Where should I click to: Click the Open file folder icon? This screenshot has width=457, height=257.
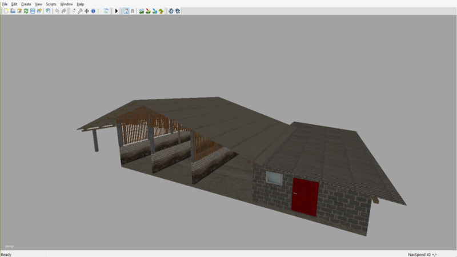point(13,11)
